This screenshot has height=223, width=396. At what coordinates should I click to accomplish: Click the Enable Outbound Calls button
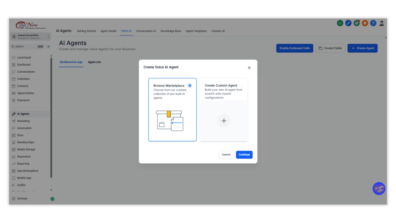point(294,48)
